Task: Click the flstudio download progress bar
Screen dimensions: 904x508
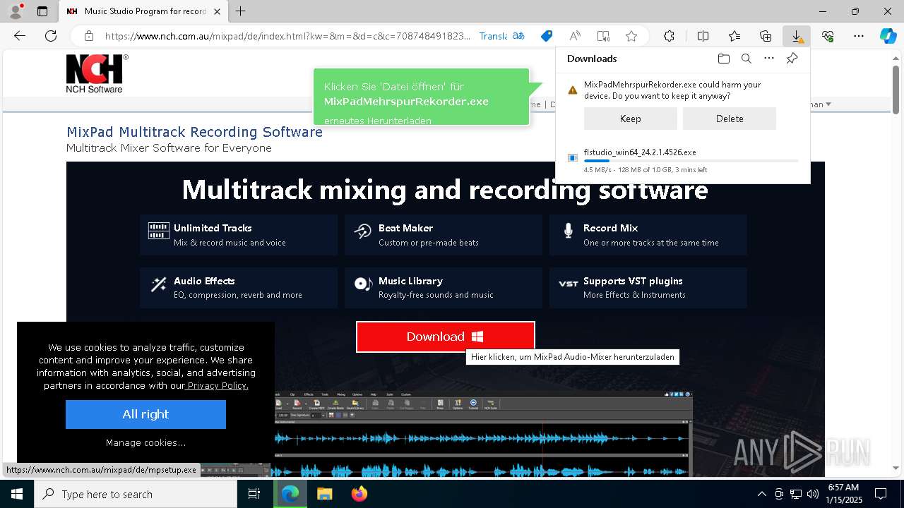Action: pyautogui.click(x=691, y=161)
